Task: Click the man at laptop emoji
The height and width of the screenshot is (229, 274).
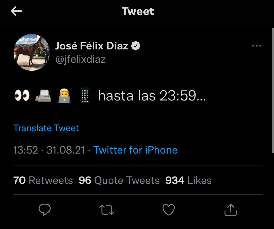Action: point(64,96)
